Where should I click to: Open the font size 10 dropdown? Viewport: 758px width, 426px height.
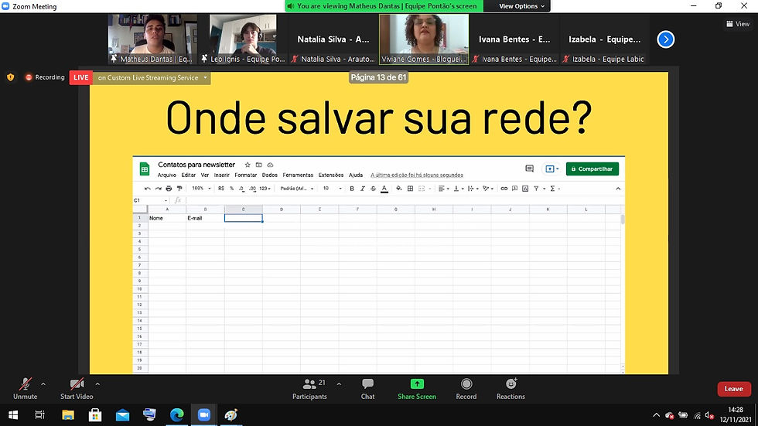coord(332,189)
